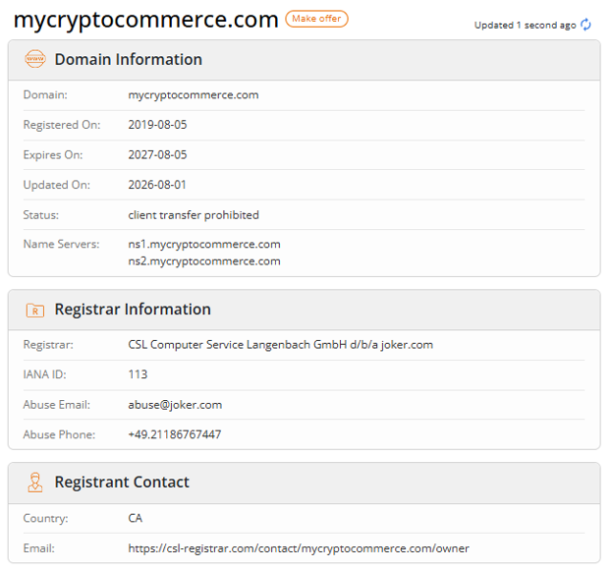Click the expiry date 2027-08-05
This screenshot has height=571, width=613.
tap(157, 154)
